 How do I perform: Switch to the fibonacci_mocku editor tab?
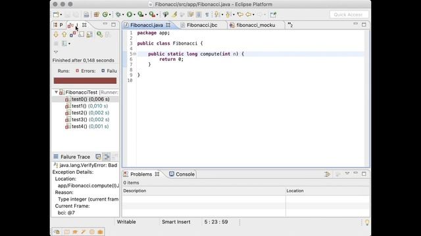256,25
